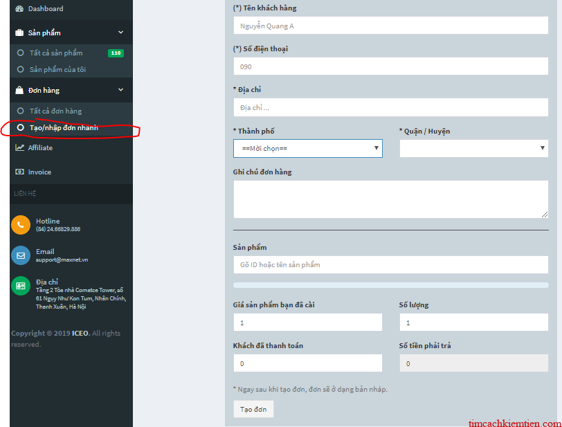Select the Sản phẩm của tôi circle marker
Screen dimensions: 562x427
pyautogui.click(x=21, y=69)
